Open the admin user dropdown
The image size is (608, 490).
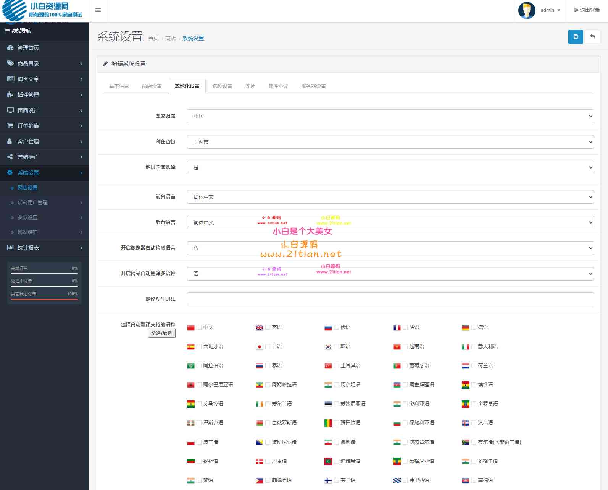[x=550, y=10]
